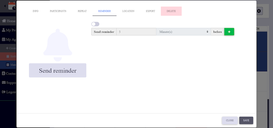Viewport: 273px width, 128px height.
Task: Click the My Profile user icon
Action: point(3,30)
